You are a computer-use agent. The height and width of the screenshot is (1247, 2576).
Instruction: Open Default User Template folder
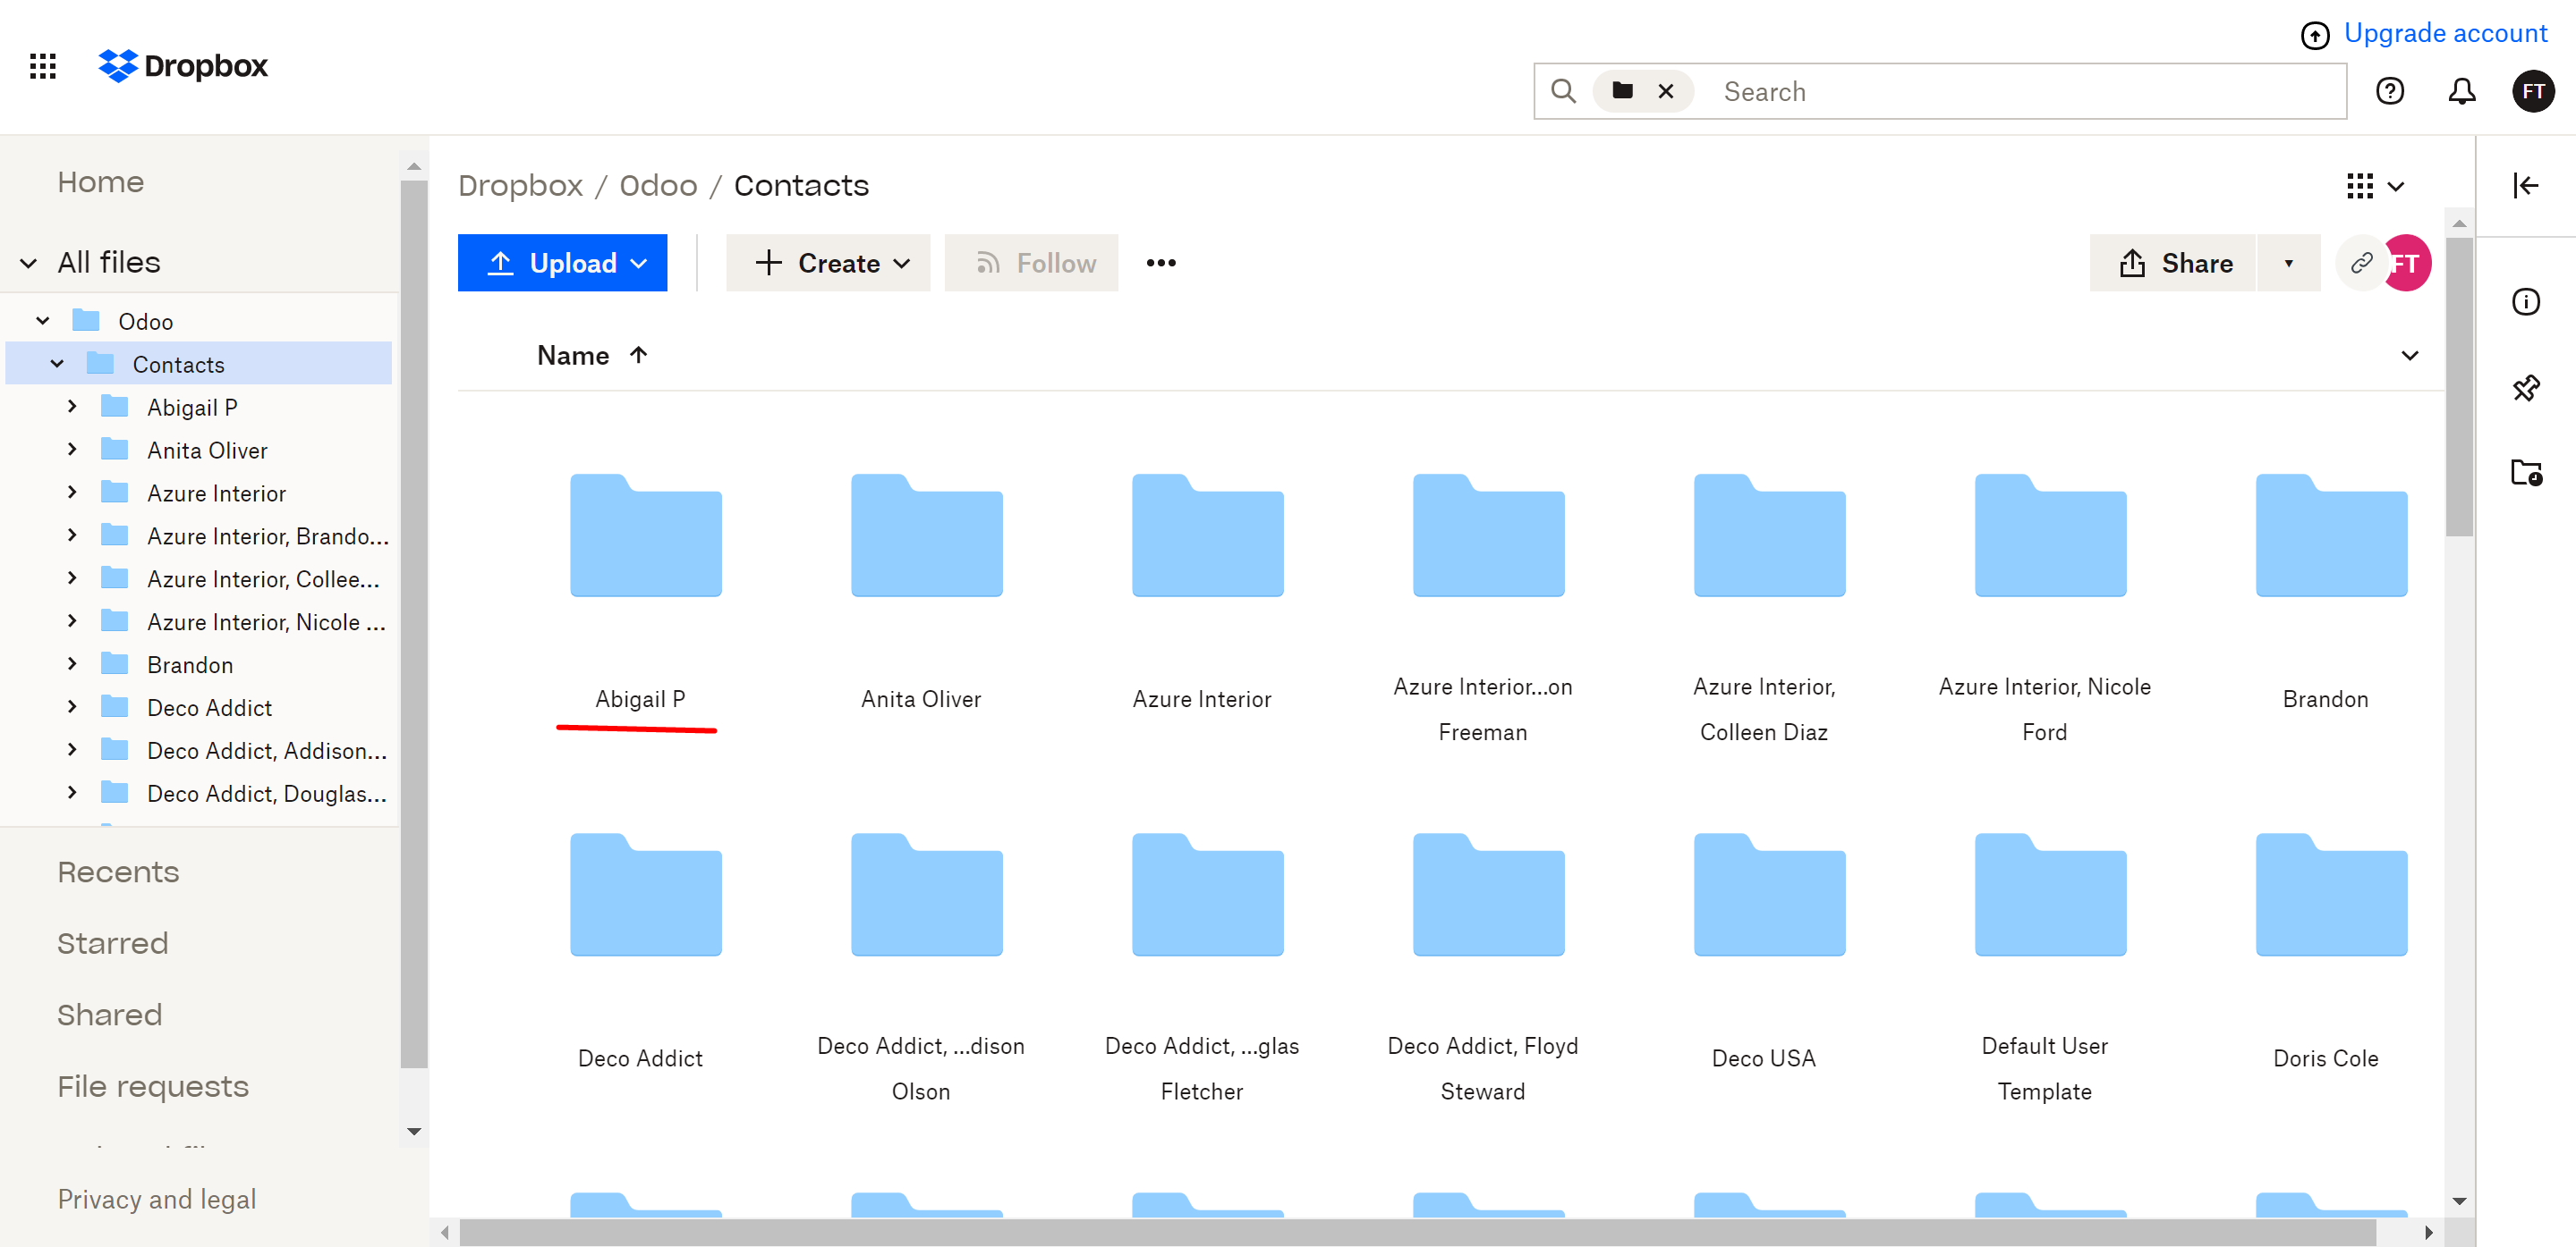pos(2051,894)
